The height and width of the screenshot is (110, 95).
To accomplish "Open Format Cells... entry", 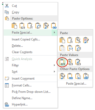I will coord(31,85).
